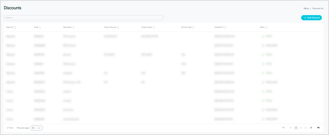Advance to next page arrow
Viewport: 329px width, 135px height.
click(x=311, y=128)
